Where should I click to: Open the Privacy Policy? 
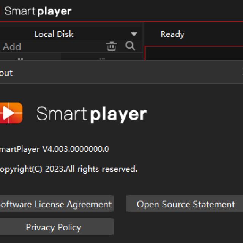[57, 227]
